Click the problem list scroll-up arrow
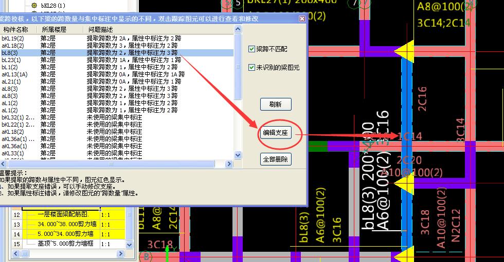Image resolution: width=504 pixels, height=262 pixels. point(238,29)
